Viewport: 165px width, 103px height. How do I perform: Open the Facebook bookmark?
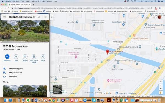(x=47, y=11)
